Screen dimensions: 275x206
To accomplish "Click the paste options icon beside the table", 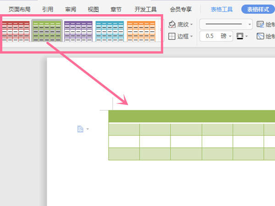I will tap(80, 129).
